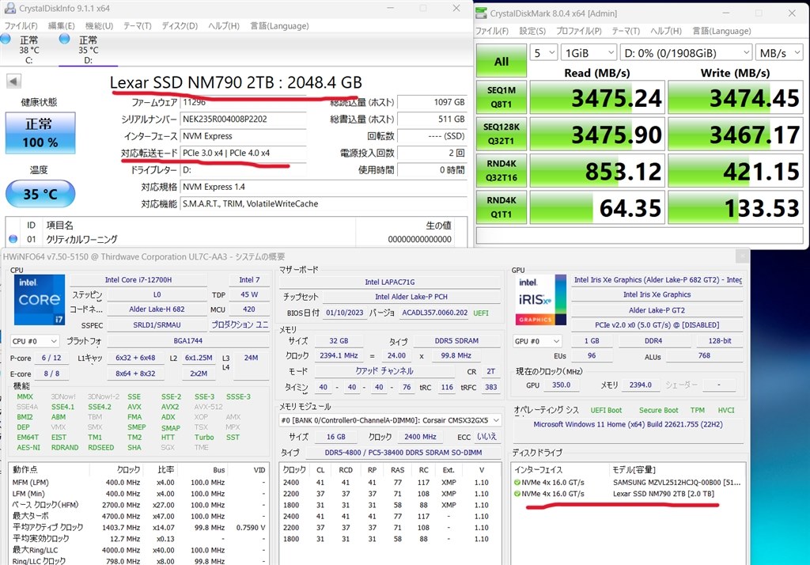Screen dimensions: 810x565
Task: Click green check icon for Lexar NVMe drive
Action: 517,494
